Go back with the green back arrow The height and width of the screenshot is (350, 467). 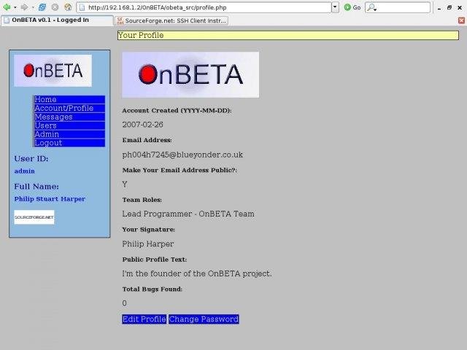point(7,7)
